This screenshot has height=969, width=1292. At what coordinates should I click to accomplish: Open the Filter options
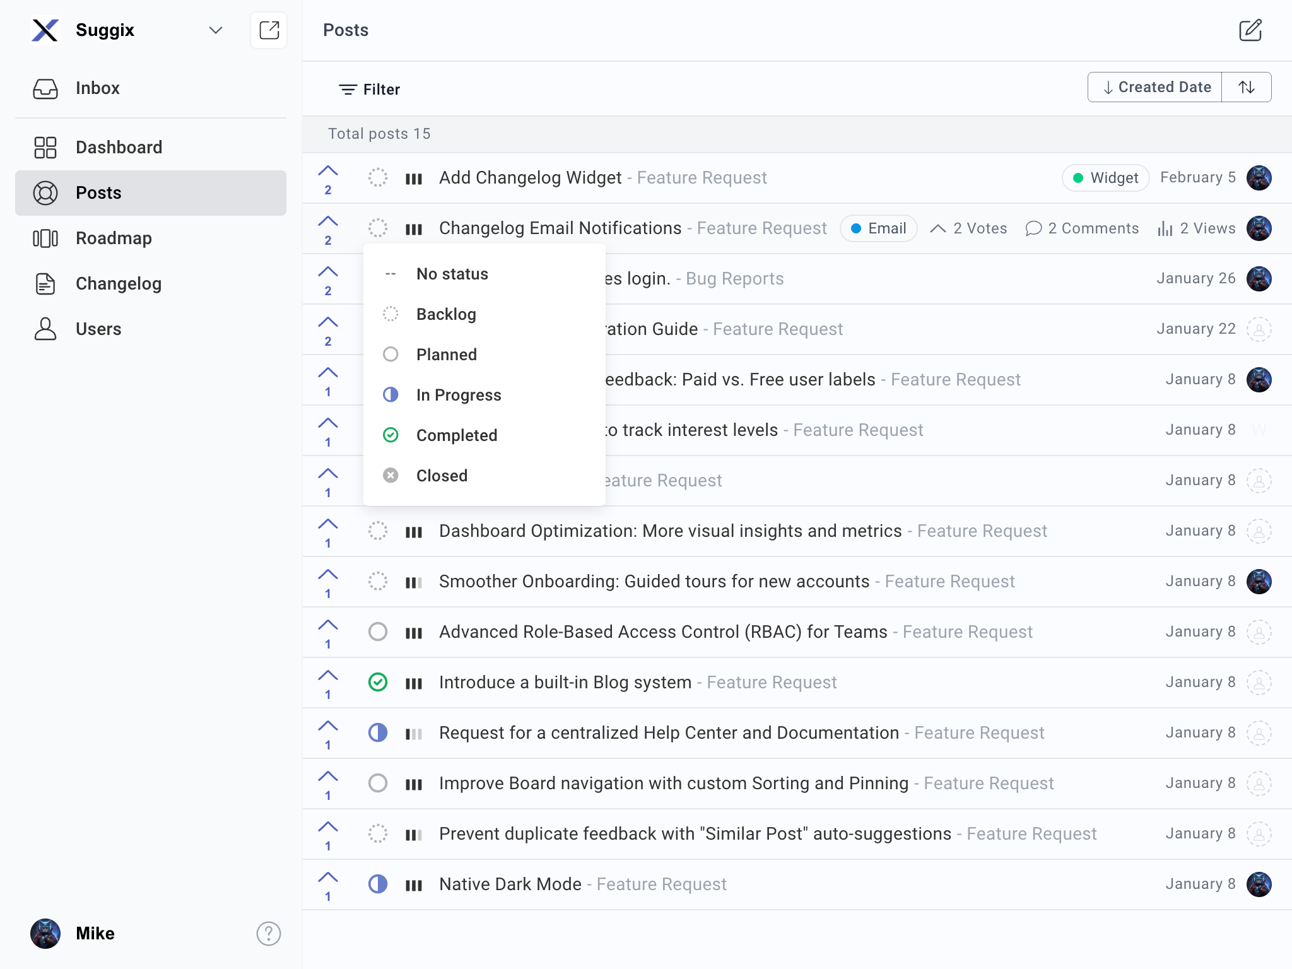(x=370, y=90)
